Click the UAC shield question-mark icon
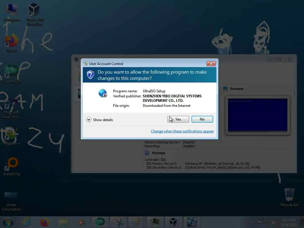The width and height of the screenshot is (304, 228). 91,75
